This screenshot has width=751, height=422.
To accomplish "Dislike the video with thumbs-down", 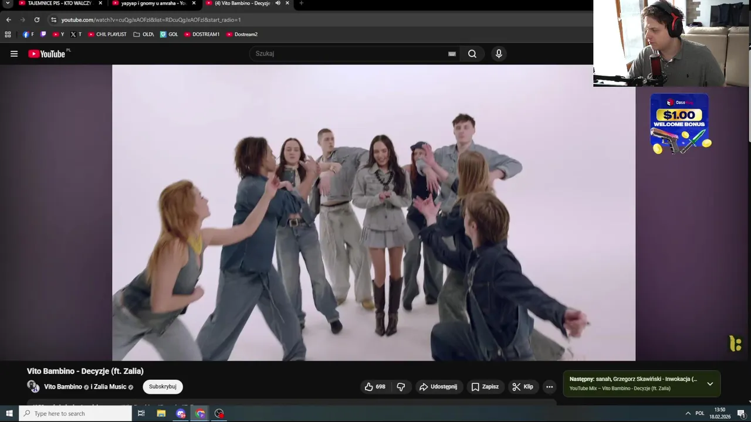I will [401, 387].
